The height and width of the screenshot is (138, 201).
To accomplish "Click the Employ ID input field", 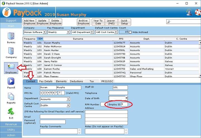I will tap(124, 104).
